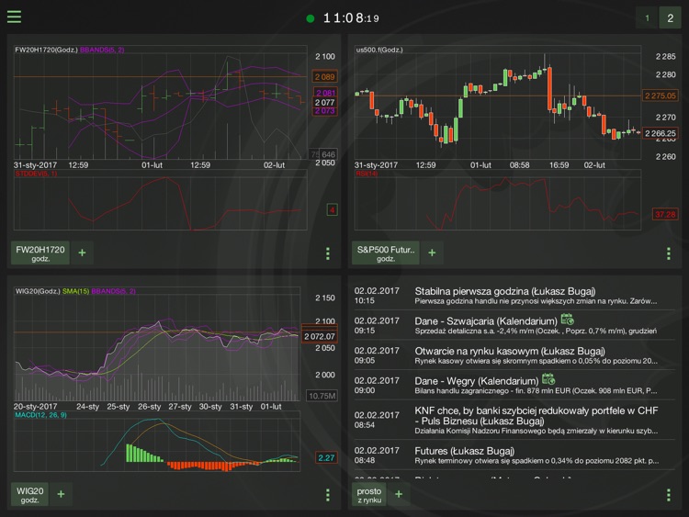Switch to workspace page 1
The height and width of the screenshot is (517, 689).
[x=647, y=18]
